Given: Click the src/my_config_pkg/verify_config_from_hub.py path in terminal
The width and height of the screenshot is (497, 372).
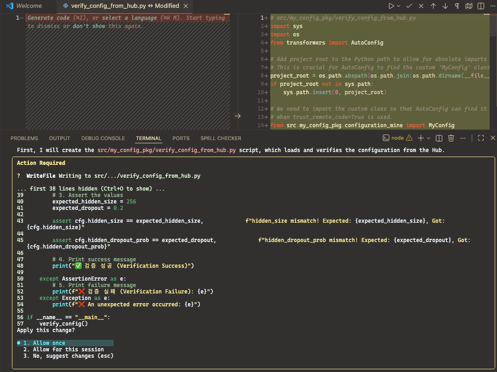Looking at the screenshot, I should (166, 150).
